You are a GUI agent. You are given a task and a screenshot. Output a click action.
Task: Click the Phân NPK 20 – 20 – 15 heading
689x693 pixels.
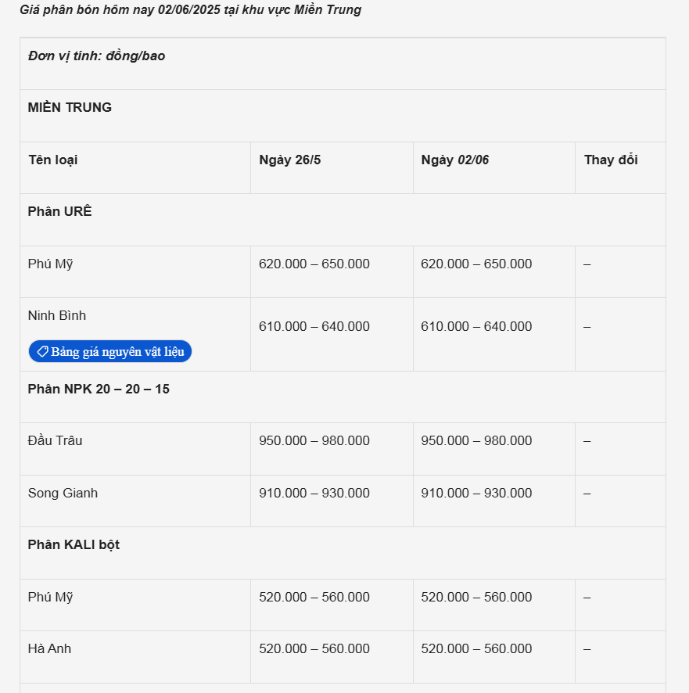[x=99, y=389]
